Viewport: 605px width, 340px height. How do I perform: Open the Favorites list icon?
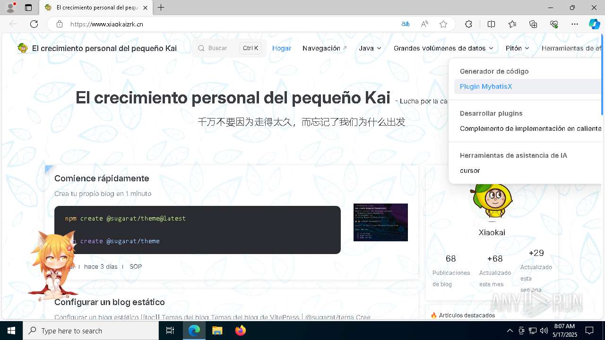pos(512,24)
